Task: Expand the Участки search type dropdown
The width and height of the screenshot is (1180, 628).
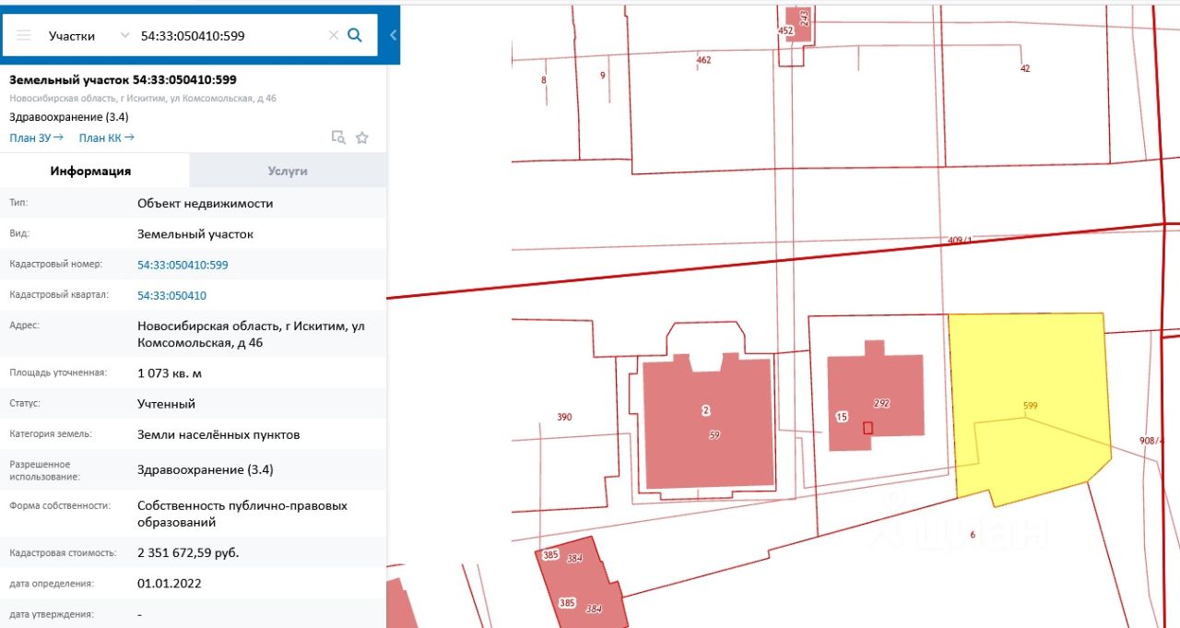Action: [x=125, y=36]
